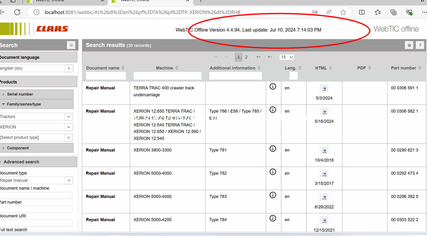Go to page 2 of results
The width and height of the screenshot is (427, 236).
(x=246, y=57)
